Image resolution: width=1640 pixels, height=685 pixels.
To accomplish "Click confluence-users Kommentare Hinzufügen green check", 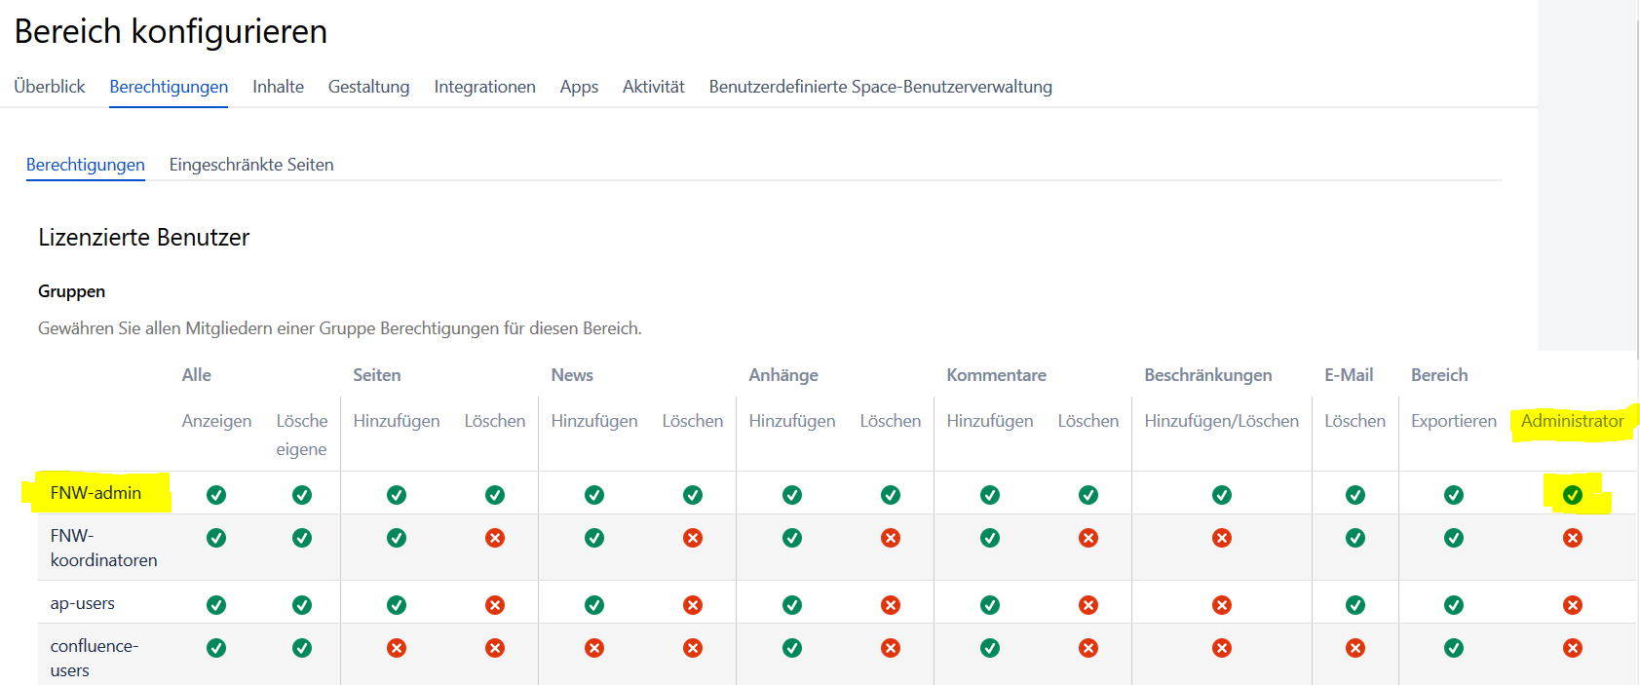I will [990, 648].
